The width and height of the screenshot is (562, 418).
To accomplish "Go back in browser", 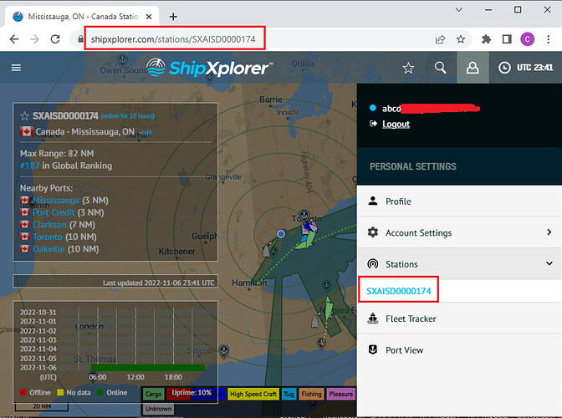I will click(14, 39).
